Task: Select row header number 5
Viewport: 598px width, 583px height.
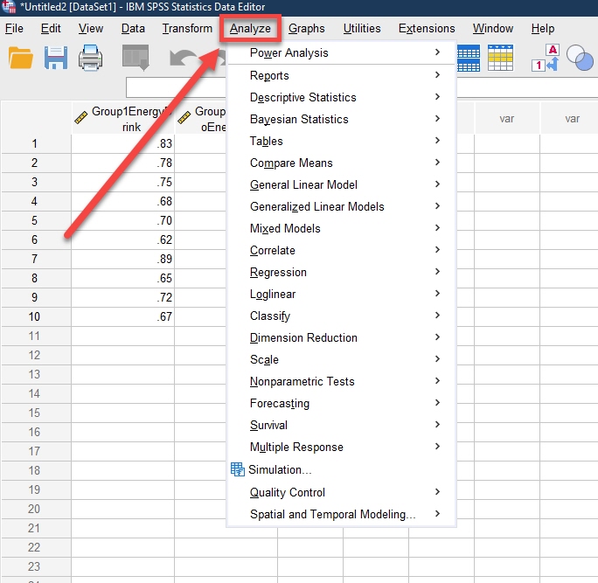Action: coord(36,220)
